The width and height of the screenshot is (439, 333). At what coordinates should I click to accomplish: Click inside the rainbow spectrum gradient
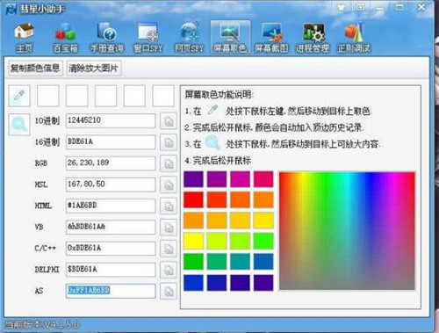347,231
